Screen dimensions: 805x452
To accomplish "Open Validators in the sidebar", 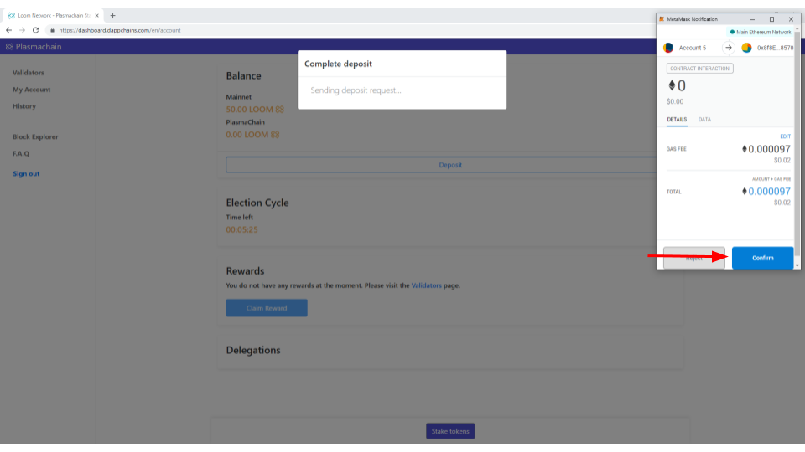I will click(x=29, y=73).
